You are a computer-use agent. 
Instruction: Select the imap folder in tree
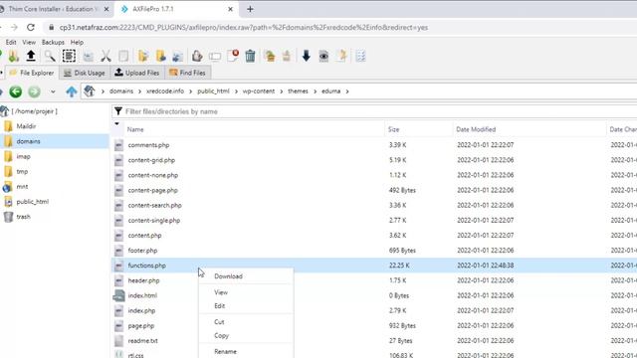coord(23,156)
